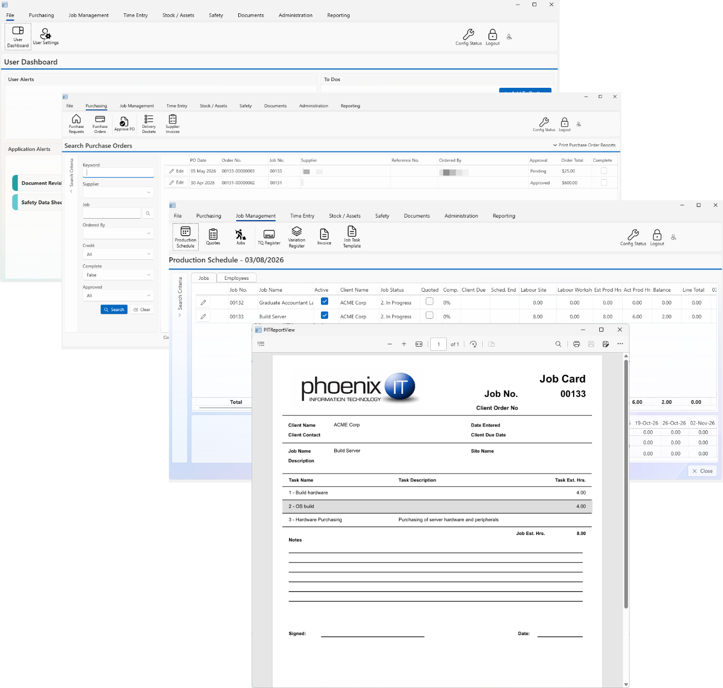Click Logout in Purchasing window
This screenshot has height=688, width=723.
click(x=565, y=124)
